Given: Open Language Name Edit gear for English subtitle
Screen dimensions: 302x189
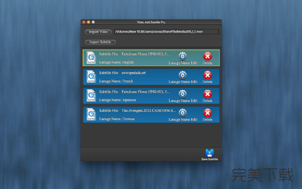Looking at the screenshot, I should pos(183,56).
